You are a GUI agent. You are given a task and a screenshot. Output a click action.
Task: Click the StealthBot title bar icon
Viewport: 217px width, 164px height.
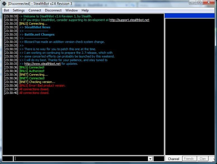pyautogui.click(x=4, y=4)
